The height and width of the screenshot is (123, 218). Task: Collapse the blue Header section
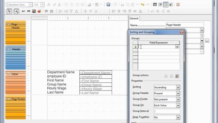(x=9, y=49)
